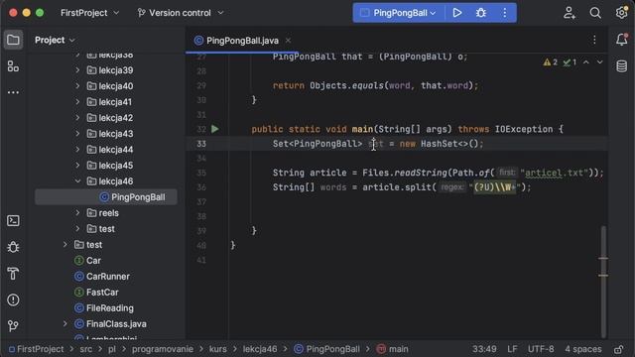The image size is (635, 357).
Task: Click line number 35 in gutter
Action: click(x=201, y=173)
